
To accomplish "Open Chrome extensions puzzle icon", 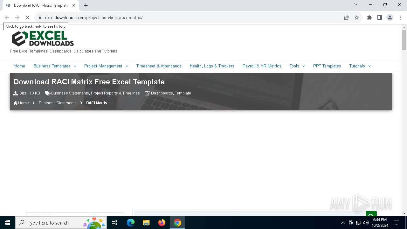I will pos(369,17).
